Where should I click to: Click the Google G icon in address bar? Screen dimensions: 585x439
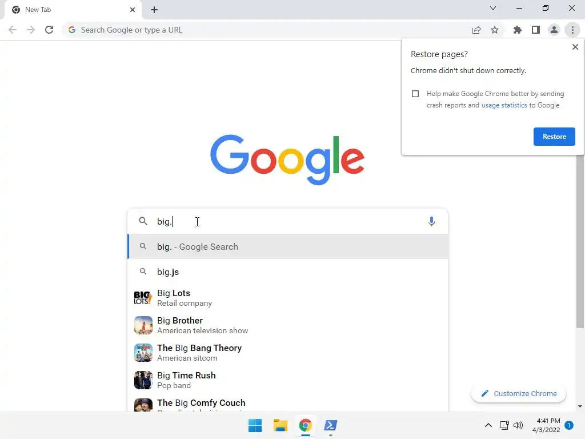point(72,30)
